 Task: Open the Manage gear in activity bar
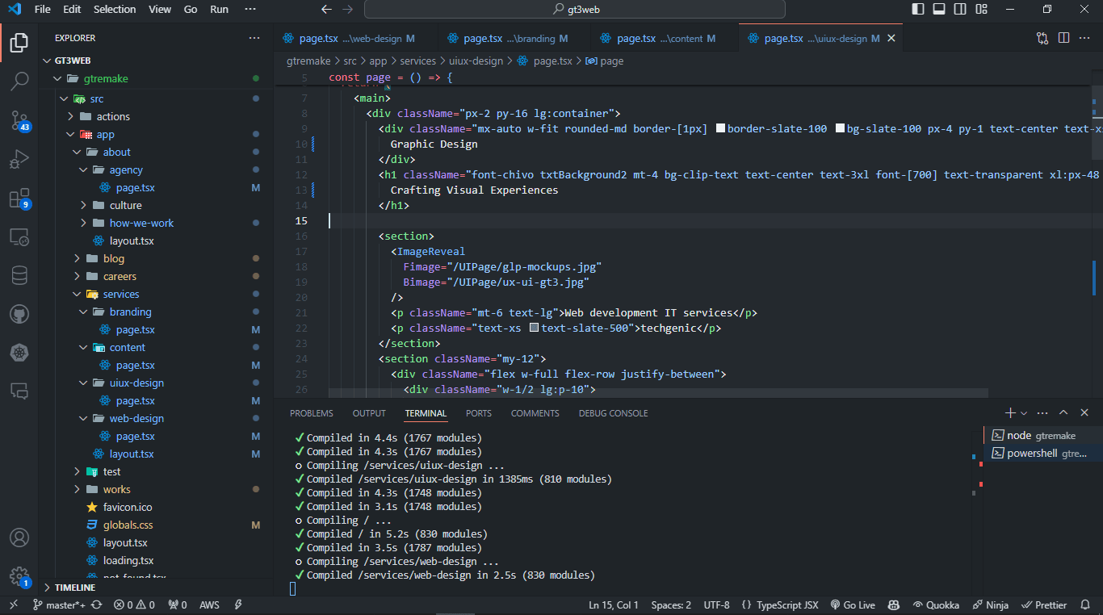tap(19, 576)
